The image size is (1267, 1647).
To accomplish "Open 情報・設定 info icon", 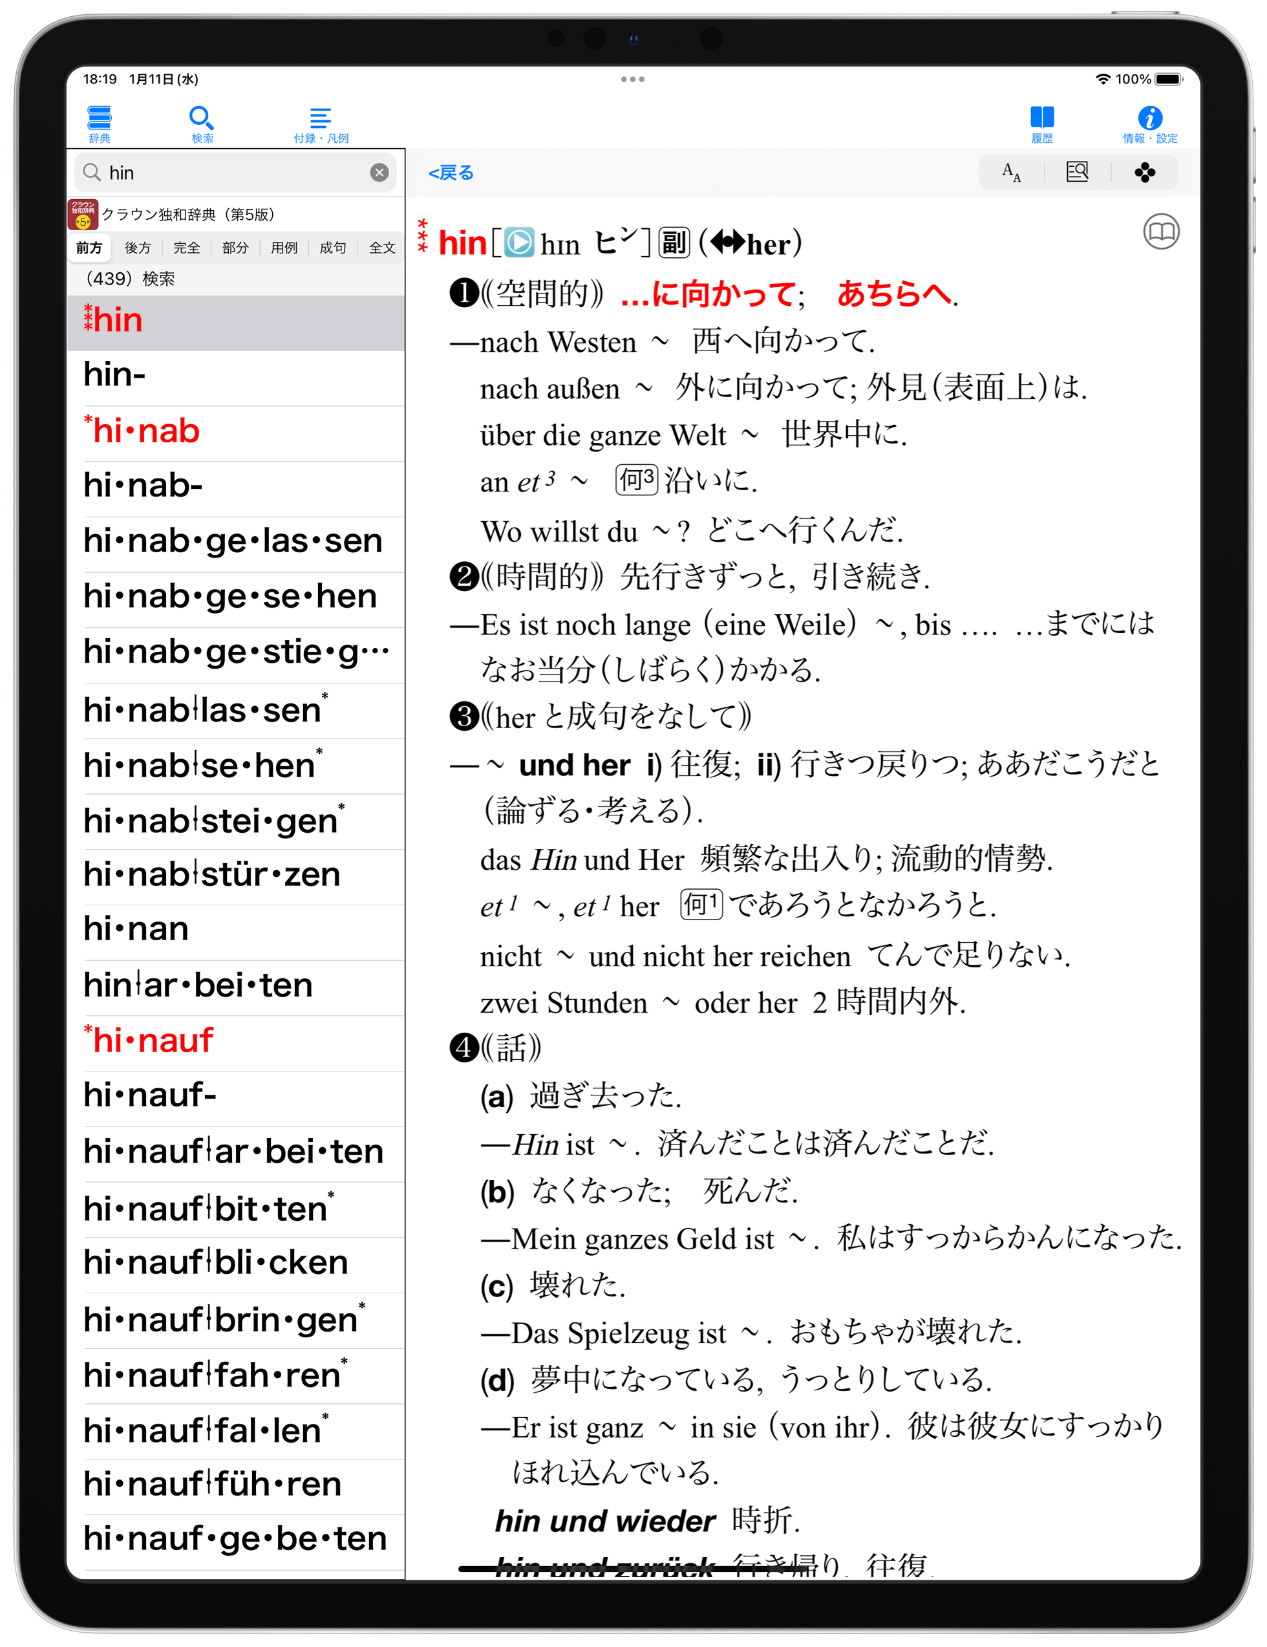I will [1149, 123].
